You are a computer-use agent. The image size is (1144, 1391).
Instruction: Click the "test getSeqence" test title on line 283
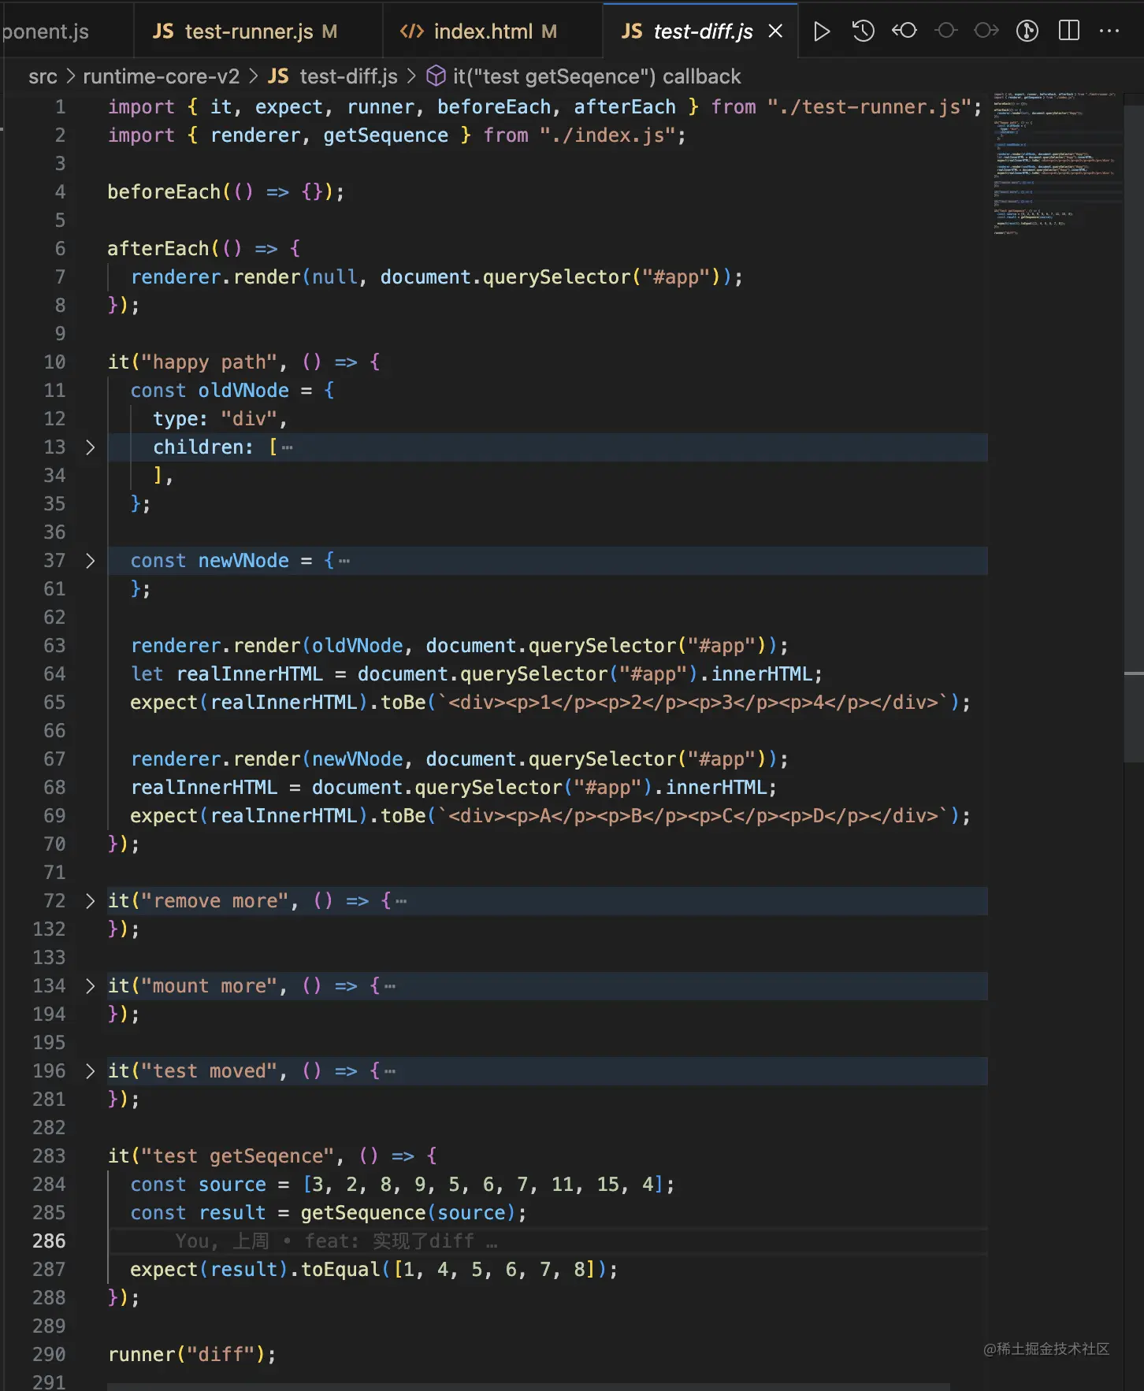[x=237, y=1156]
